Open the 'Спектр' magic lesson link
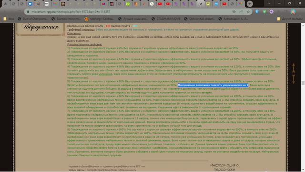Image resolution: width=305 pixels, height=172 pixels. (116, 170)
